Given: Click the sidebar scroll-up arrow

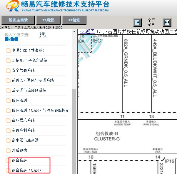Looking at the screenshot, I should point(74,31).
